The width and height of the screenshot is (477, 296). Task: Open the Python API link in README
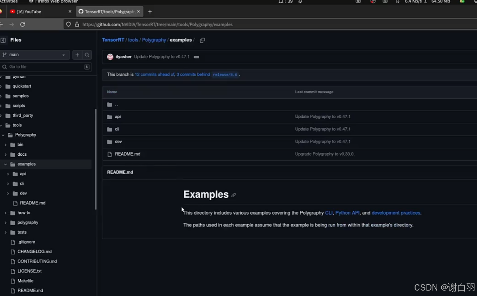click(347, 213)
